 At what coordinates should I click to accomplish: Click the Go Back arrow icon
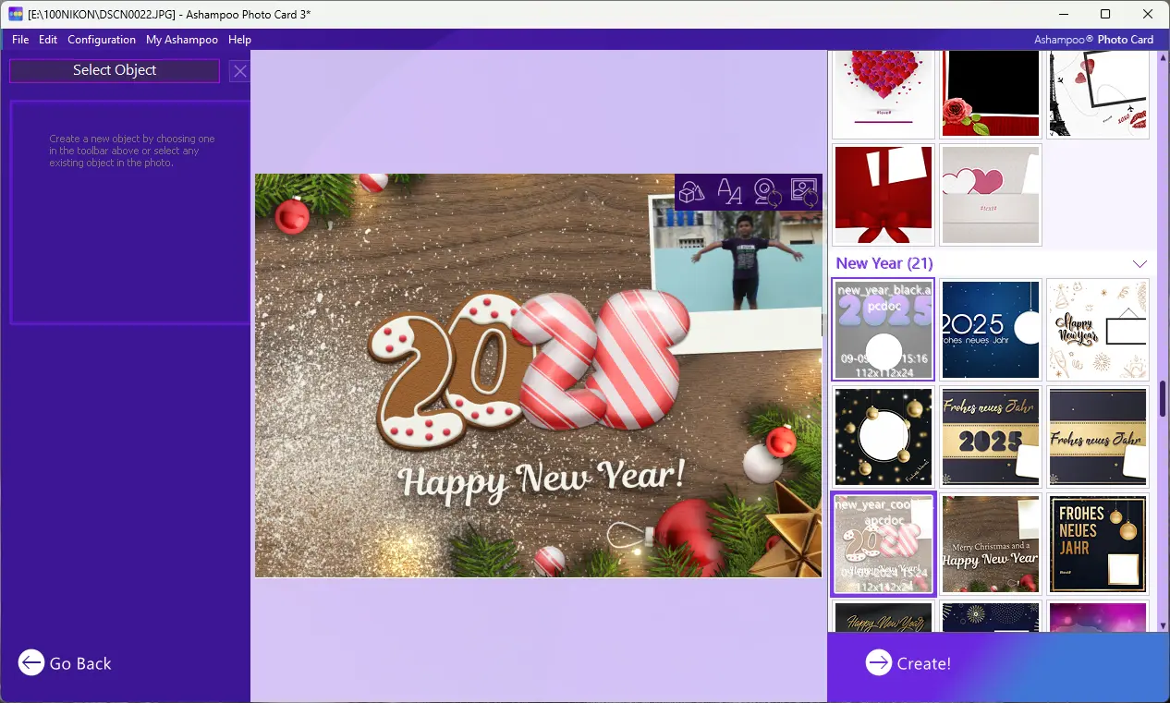(31, 662)
